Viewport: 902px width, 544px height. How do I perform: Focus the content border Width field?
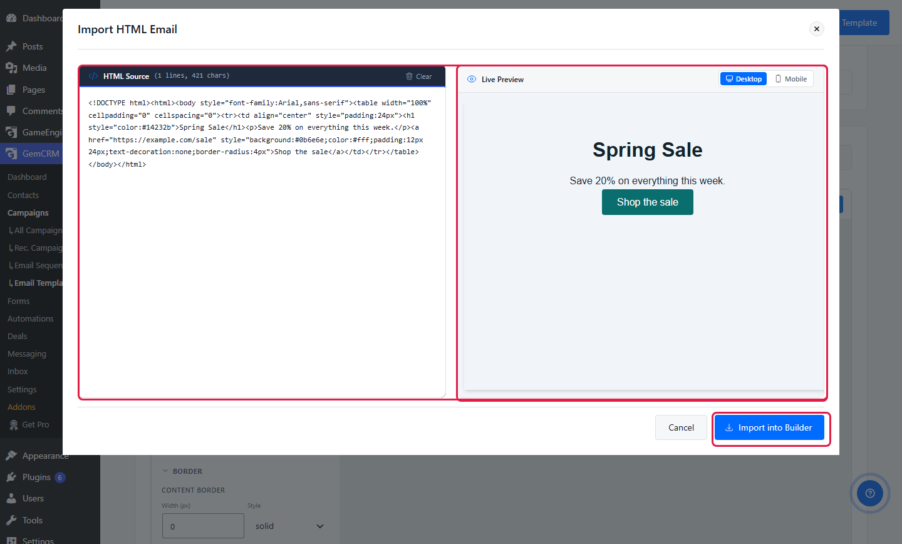(x=203, y=526)
